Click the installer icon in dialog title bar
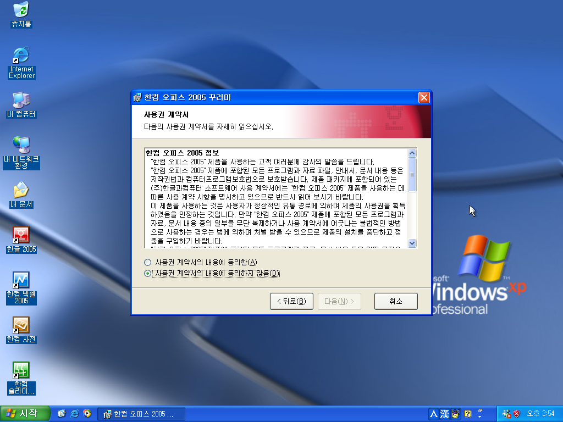 (137, 97)
